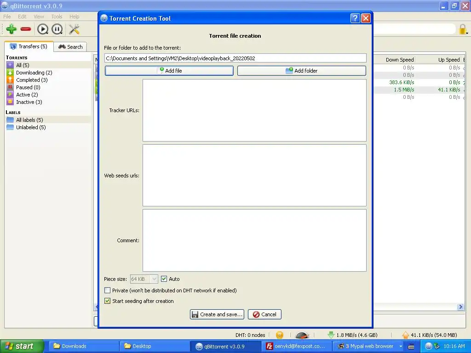Click the alternative speed limits turtle icon
The image size is (471, 353).
[x=302, y=335]
